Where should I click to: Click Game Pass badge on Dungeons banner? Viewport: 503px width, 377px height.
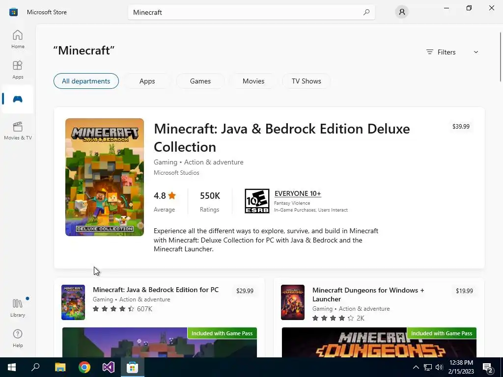click(442, 333)
